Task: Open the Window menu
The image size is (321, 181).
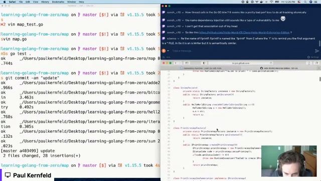Action: [71, 2]
